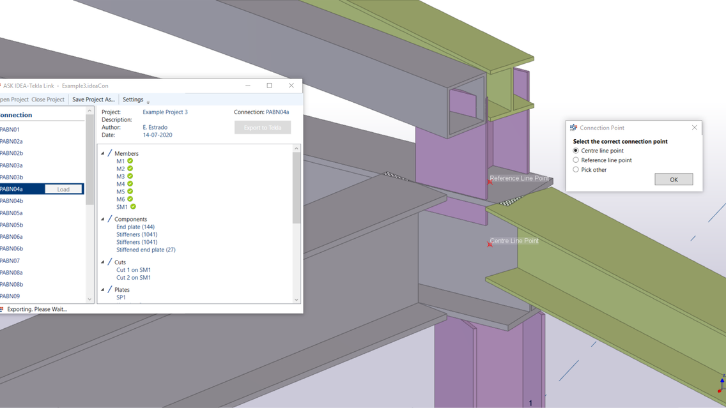Load the PABN04a connection

point(63,189)
